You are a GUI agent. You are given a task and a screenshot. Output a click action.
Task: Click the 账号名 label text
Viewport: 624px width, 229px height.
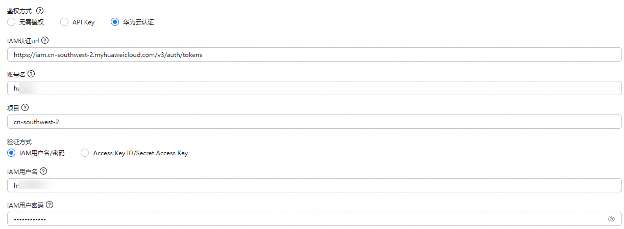point(16,74)
